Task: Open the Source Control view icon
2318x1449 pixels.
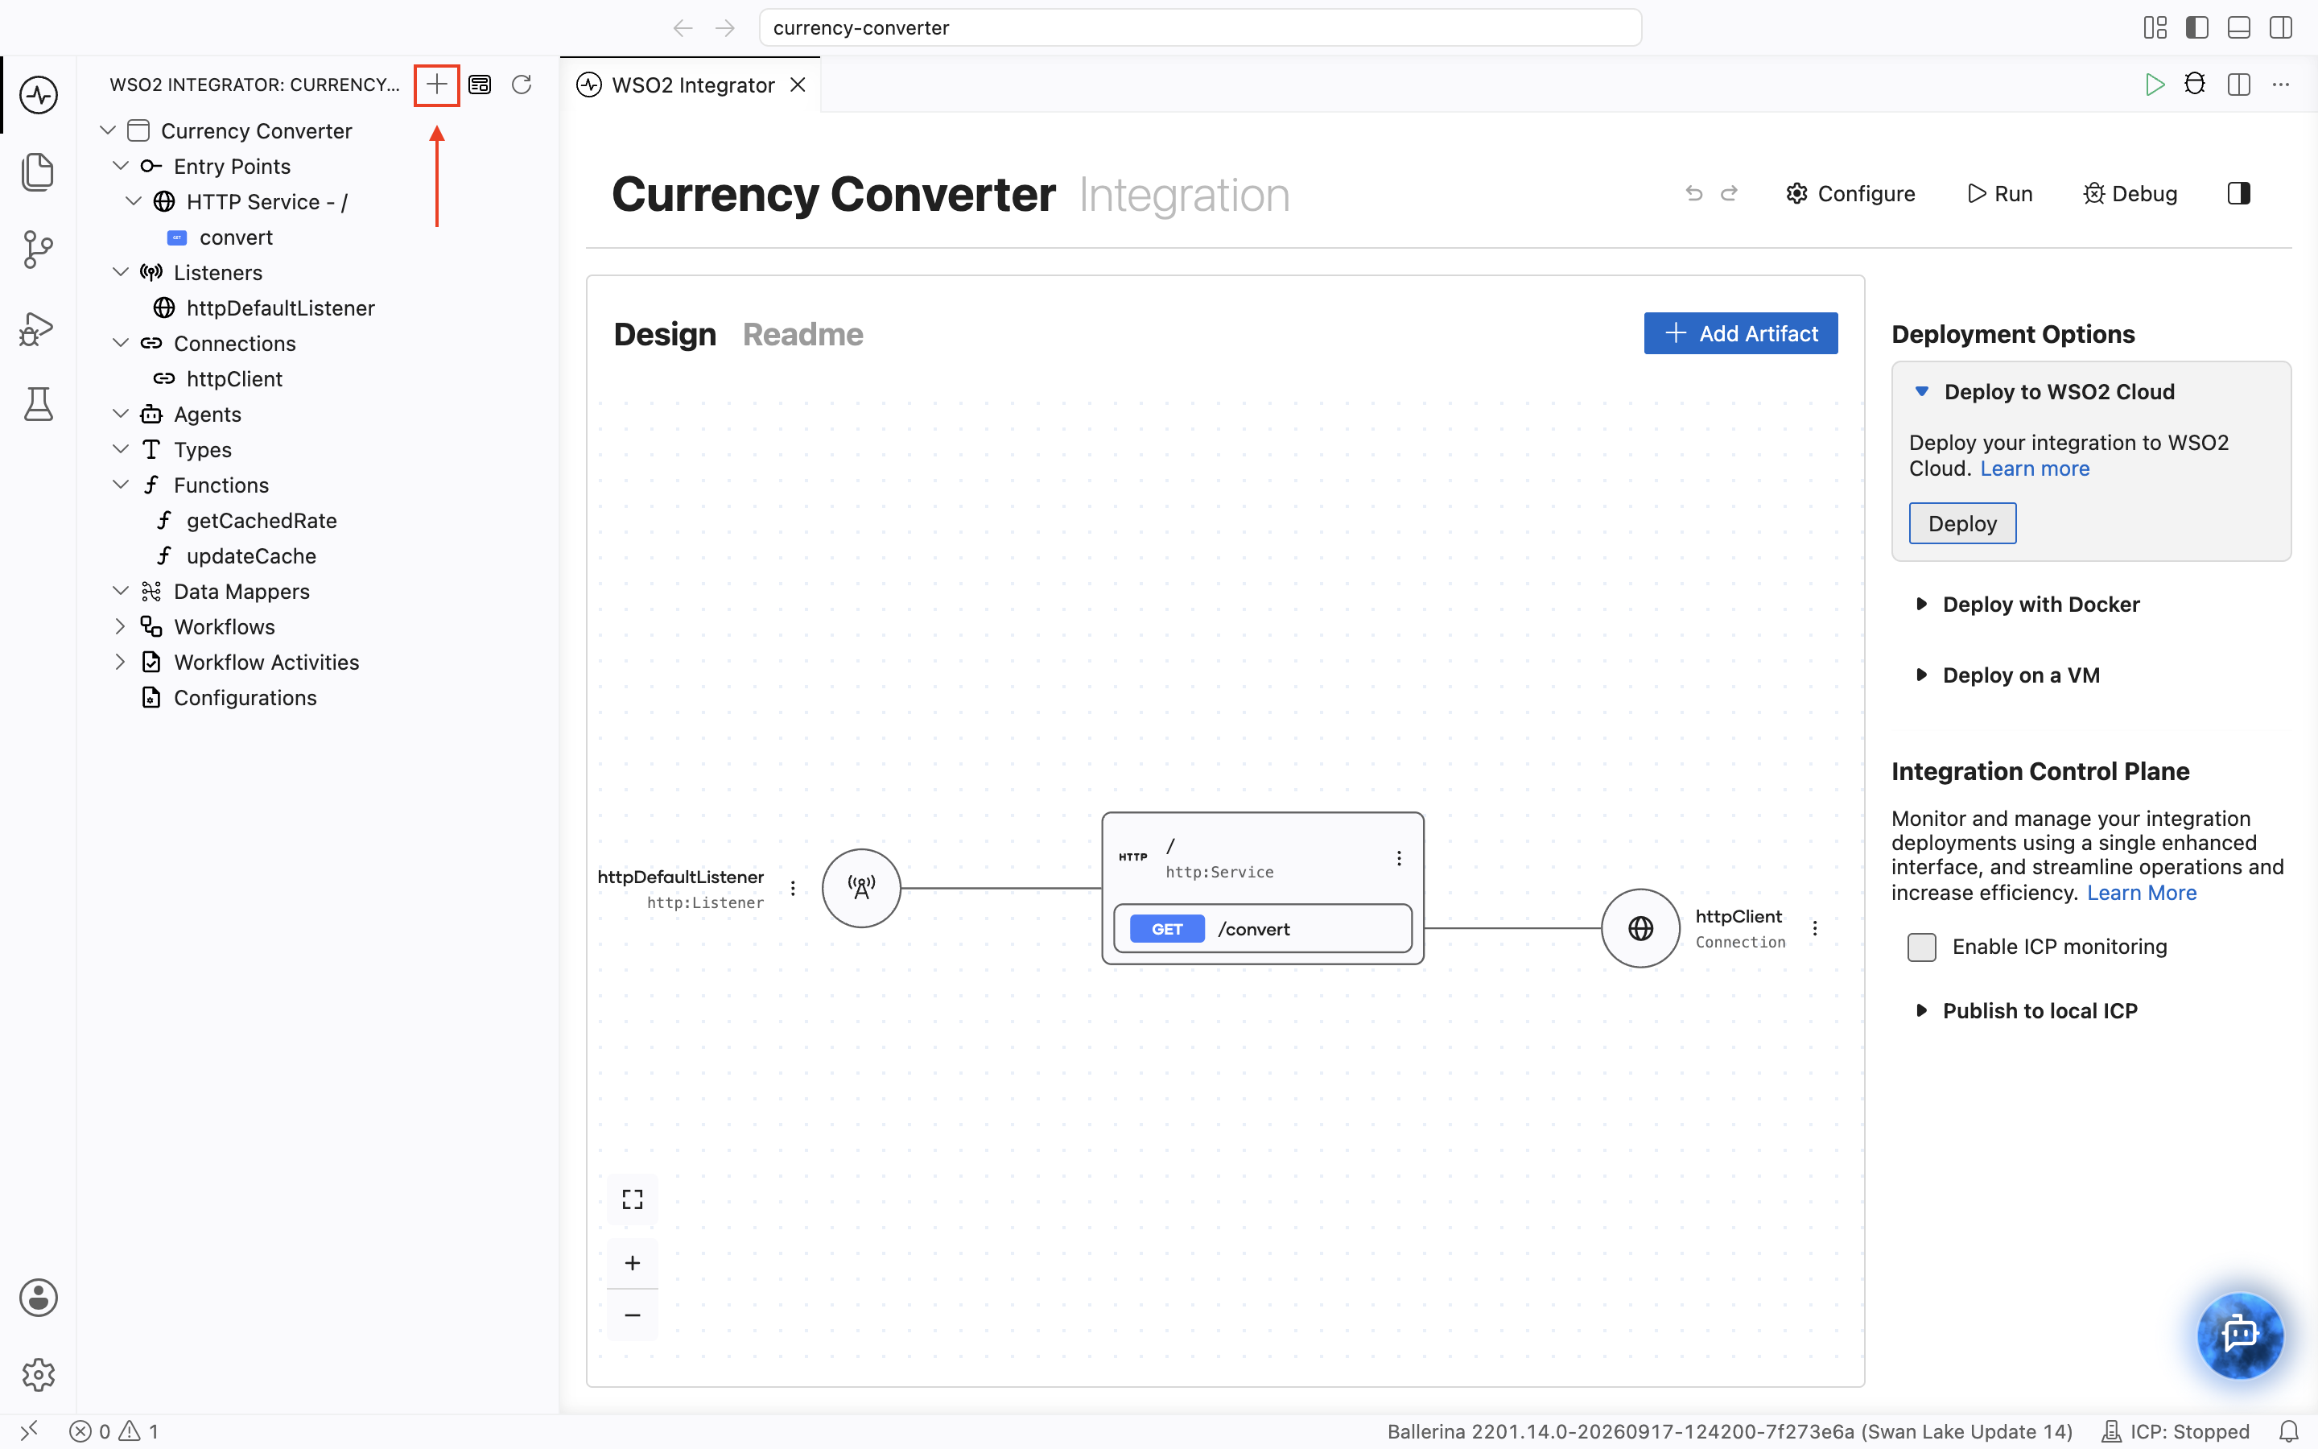Action: [39, 250]
